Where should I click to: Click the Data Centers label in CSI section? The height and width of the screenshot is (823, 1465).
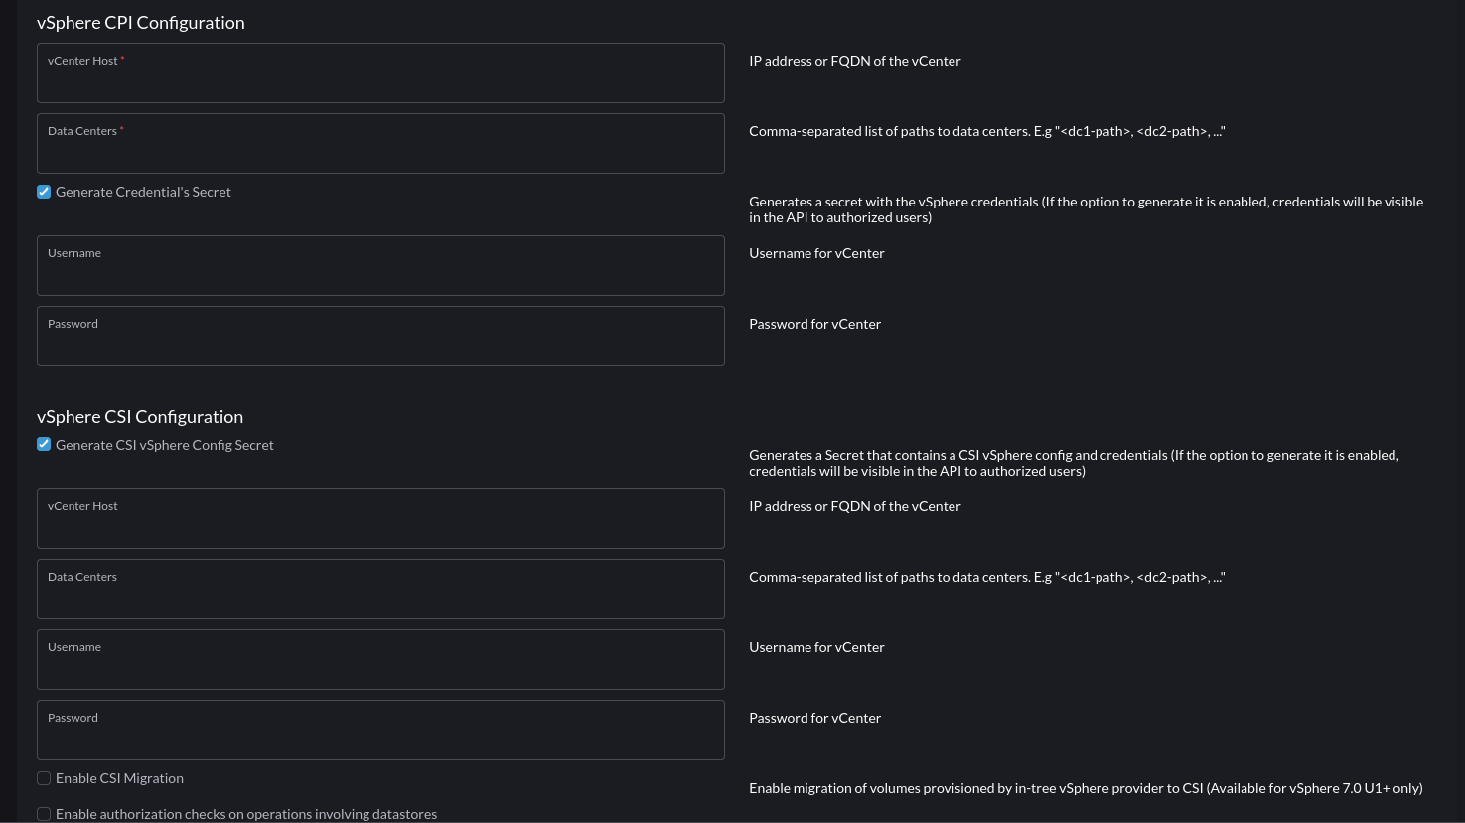pyautogui.click(x=81, y=576)
